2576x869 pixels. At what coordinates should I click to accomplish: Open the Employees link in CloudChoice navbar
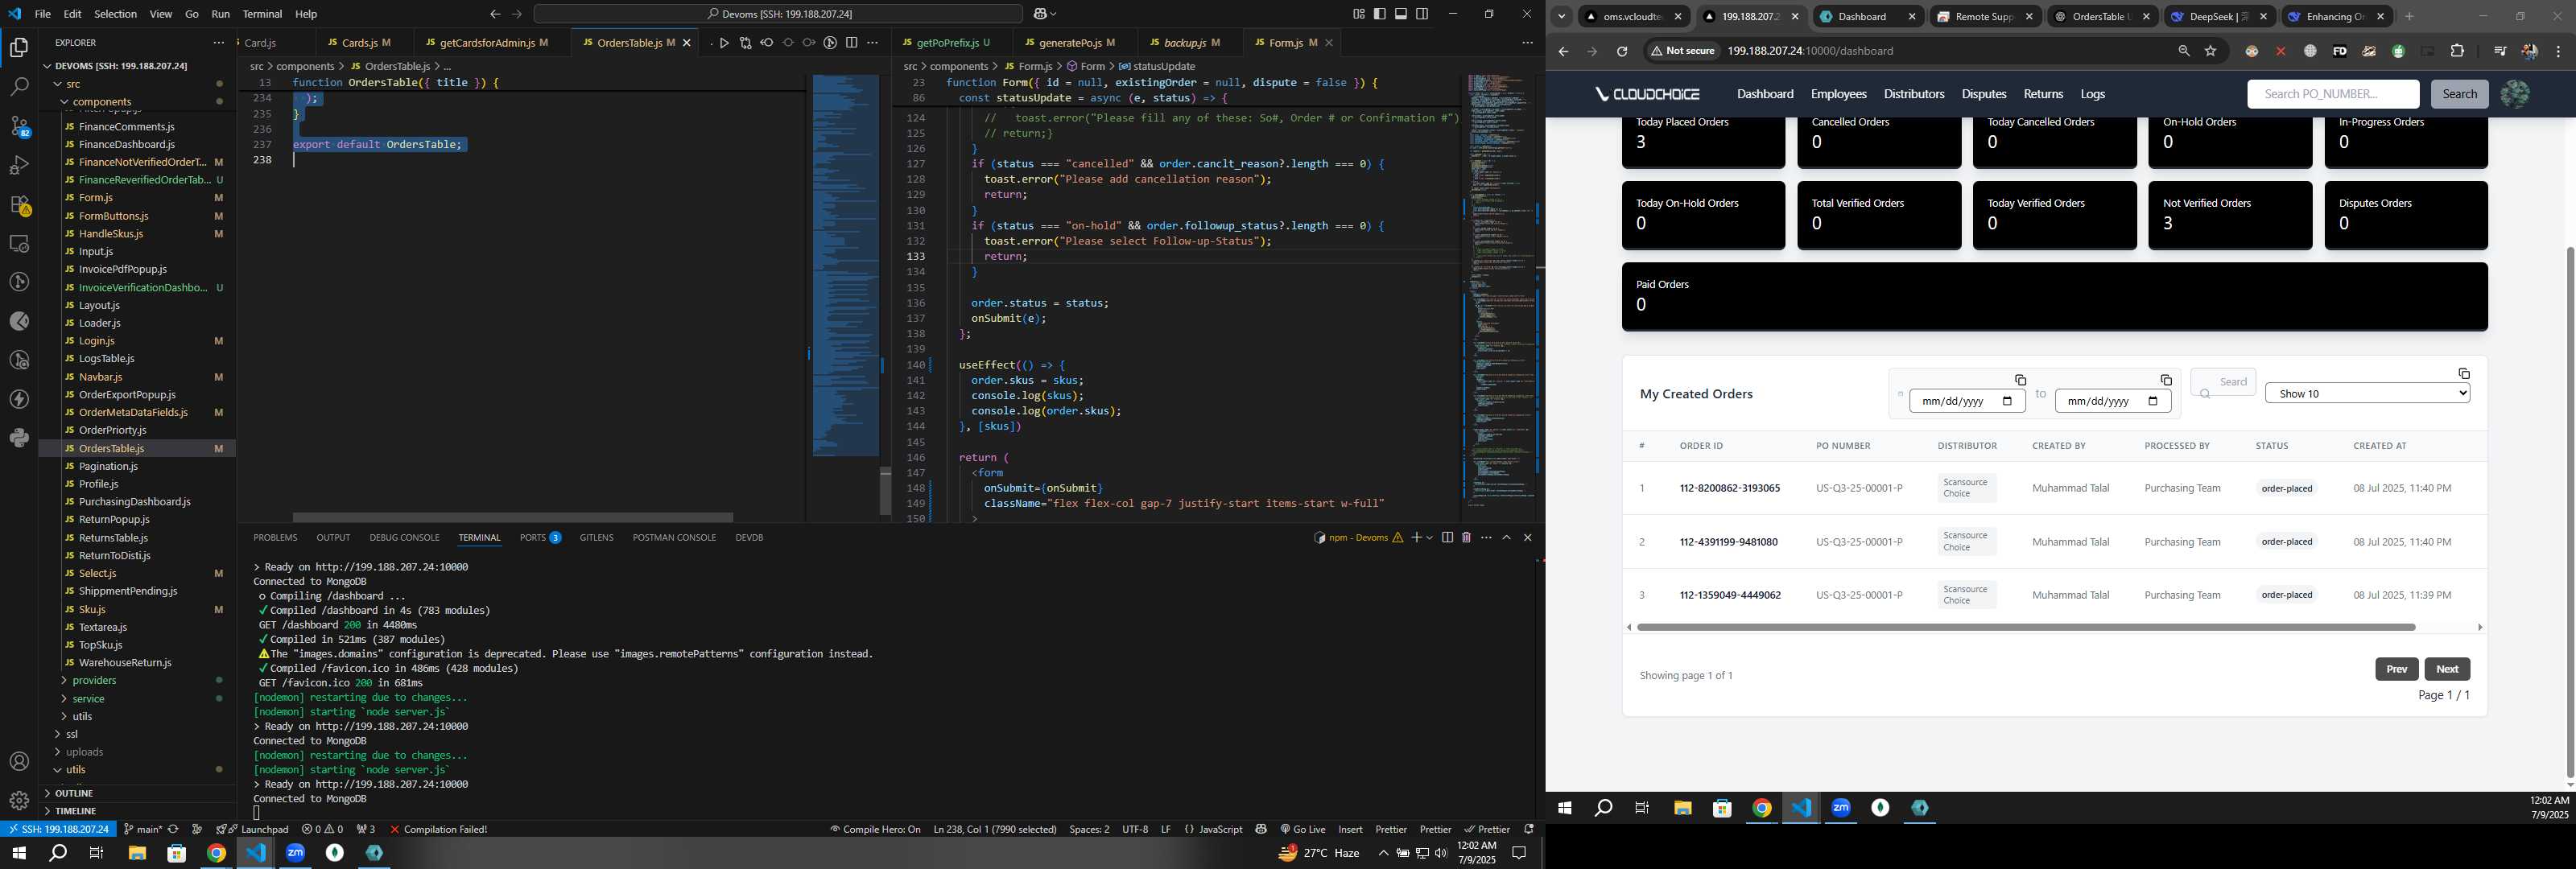click(x=1838, y=94)
